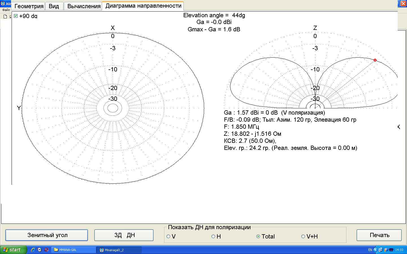Click the 3Д ДН button
This screenshot has height=254, width=407.
click(x=124, y=235)
